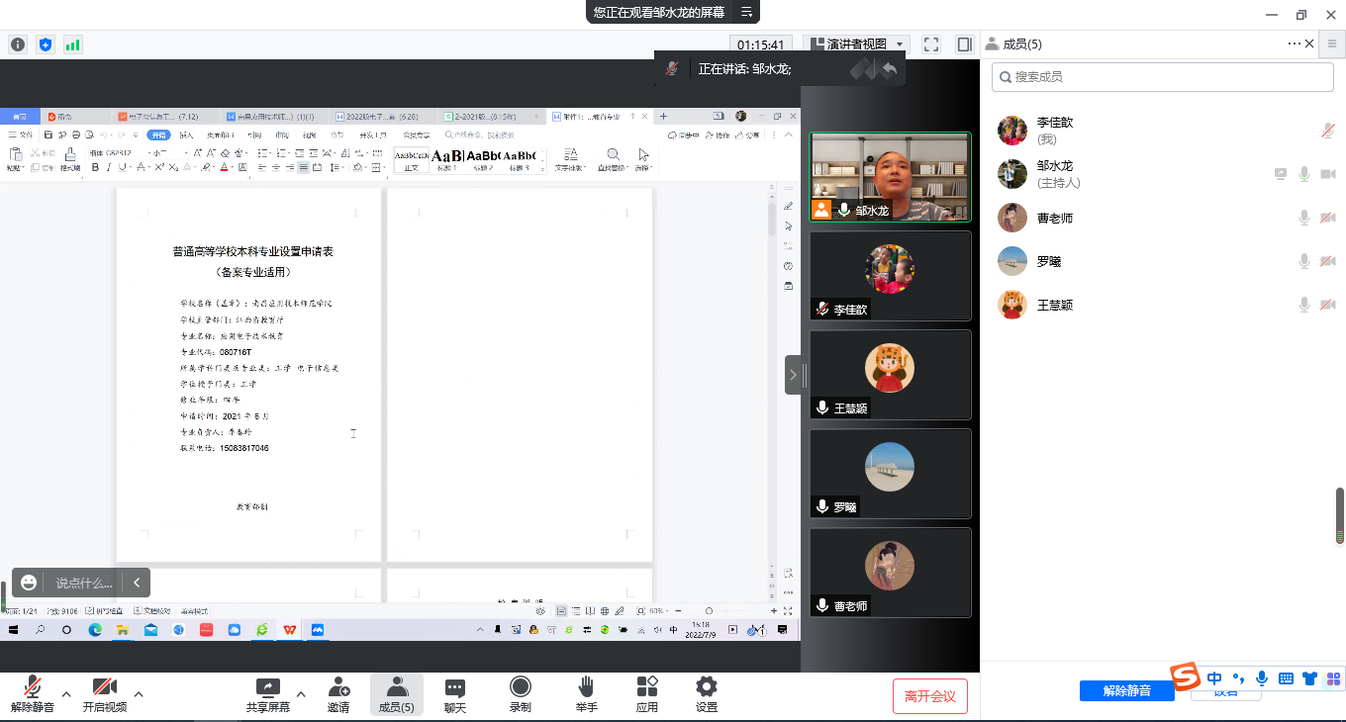
Task: Enter fullscreen using the fullscreen icon
Action: point(930,45)
